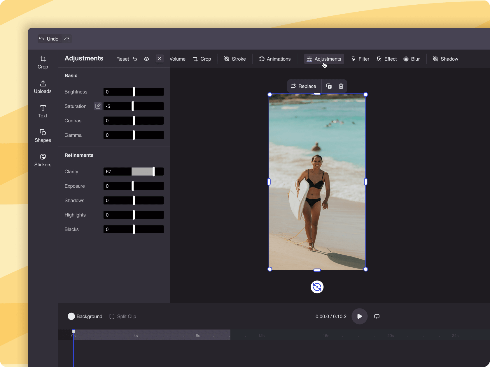Image resolution: width=490 pixels, height=367 pixels.
Task: Click the Clarity slider handle
Action: point(153,172)
